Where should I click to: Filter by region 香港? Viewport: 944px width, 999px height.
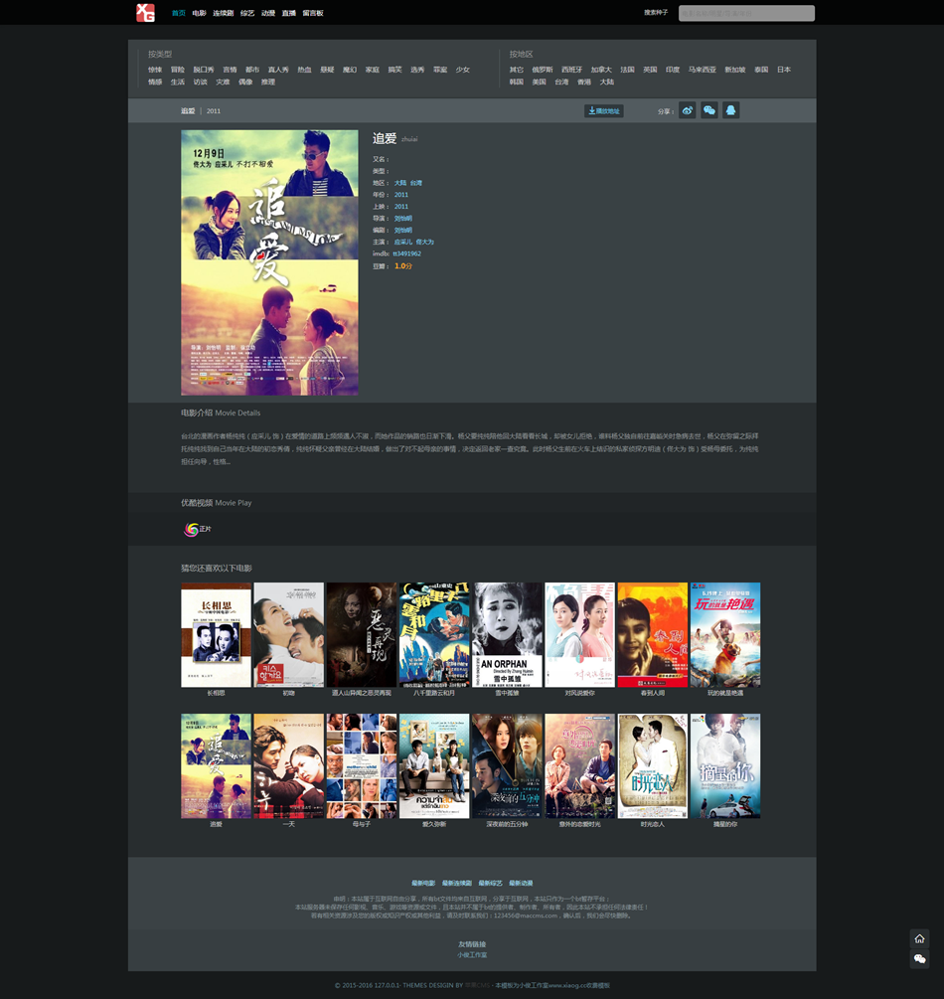[584, 83]
